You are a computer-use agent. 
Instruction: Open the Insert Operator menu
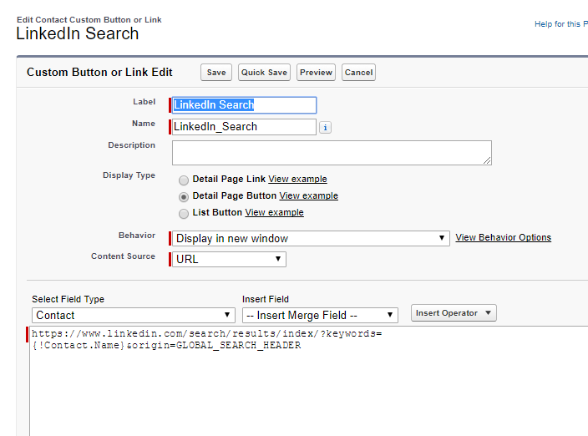[x=454, y=313]
